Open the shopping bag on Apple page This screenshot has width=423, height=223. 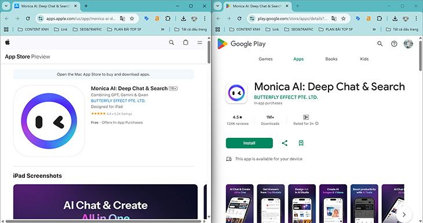[x=185, y=42]
